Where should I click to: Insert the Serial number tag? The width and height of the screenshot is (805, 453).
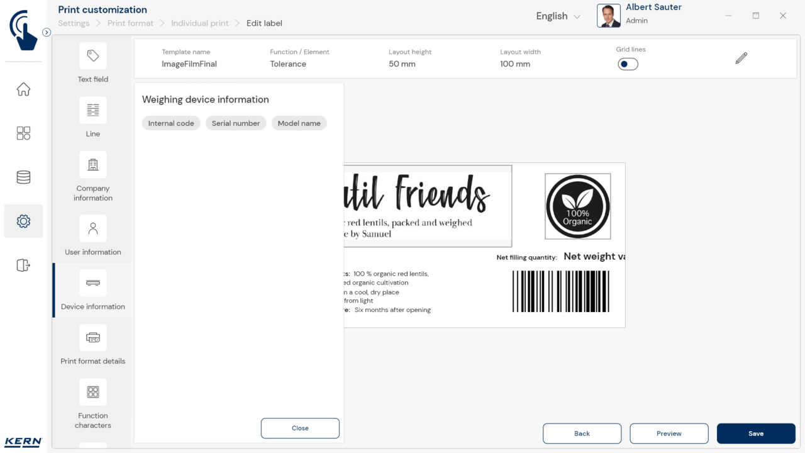coord(236,123)
